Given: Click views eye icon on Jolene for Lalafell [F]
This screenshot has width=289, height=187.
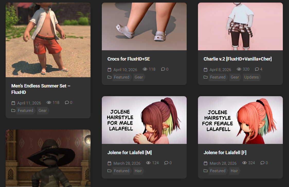Looking at the screenshot, I should point(245,163).
